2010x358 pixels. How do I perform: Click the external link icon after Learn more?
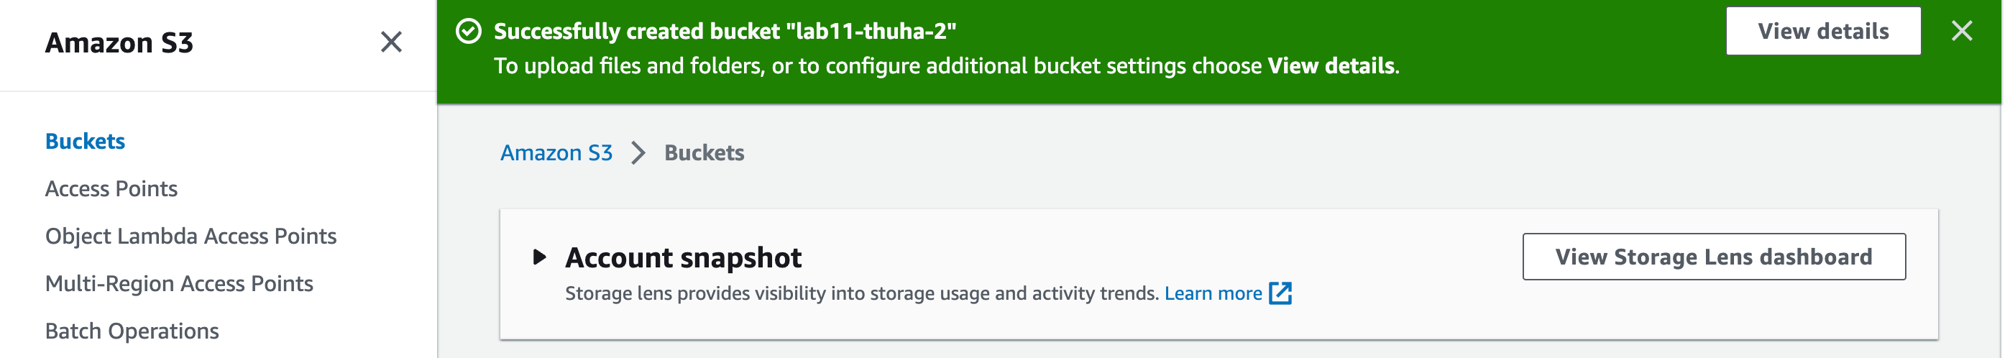(x=1280, y=293)
